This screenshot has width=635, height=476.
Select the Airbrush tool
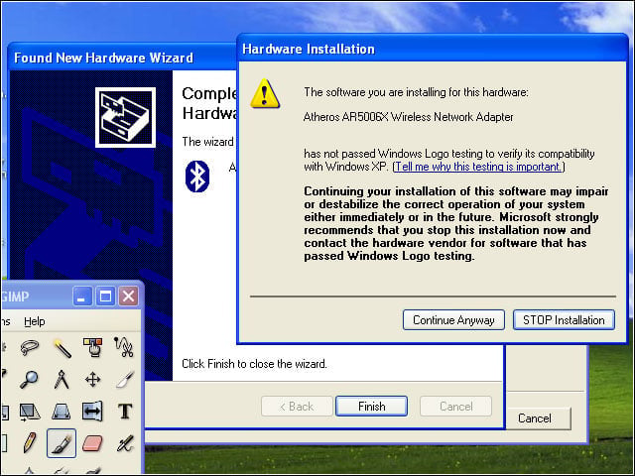click(125, 443)
